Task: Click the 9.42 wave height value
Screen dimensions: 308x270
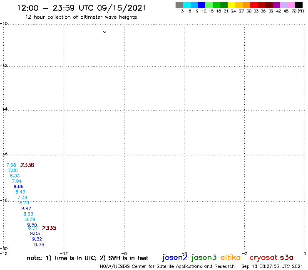Action: pos(26,209)
